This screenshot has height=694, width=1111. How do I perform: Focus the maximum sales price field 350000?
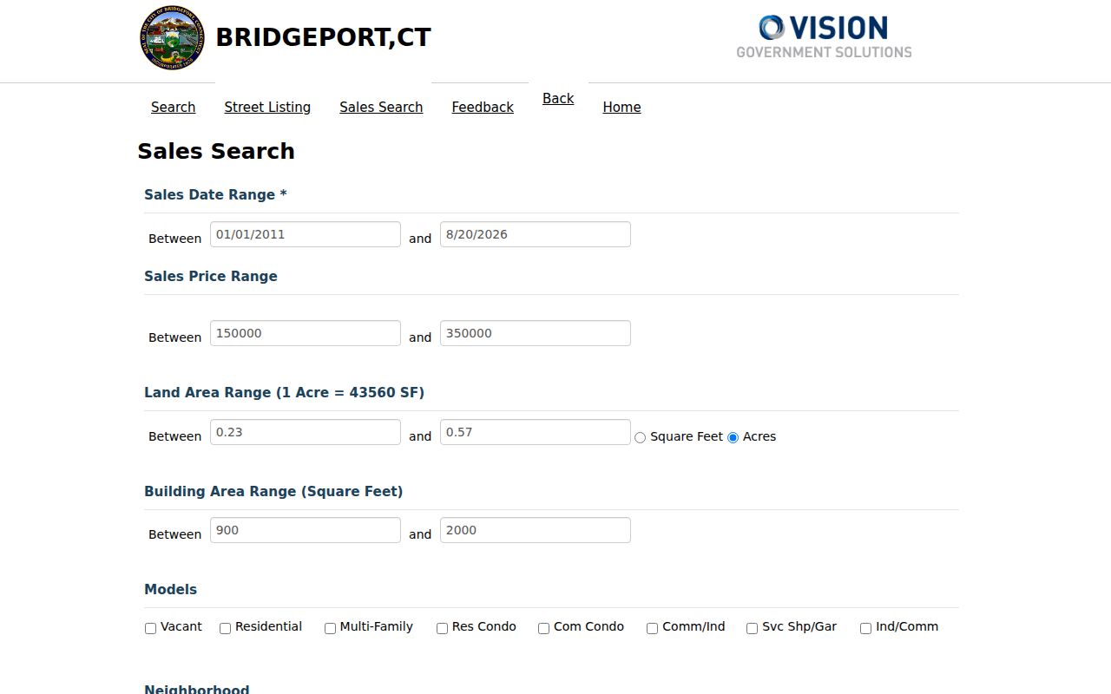pyautogui.click(x=536, y=333)
